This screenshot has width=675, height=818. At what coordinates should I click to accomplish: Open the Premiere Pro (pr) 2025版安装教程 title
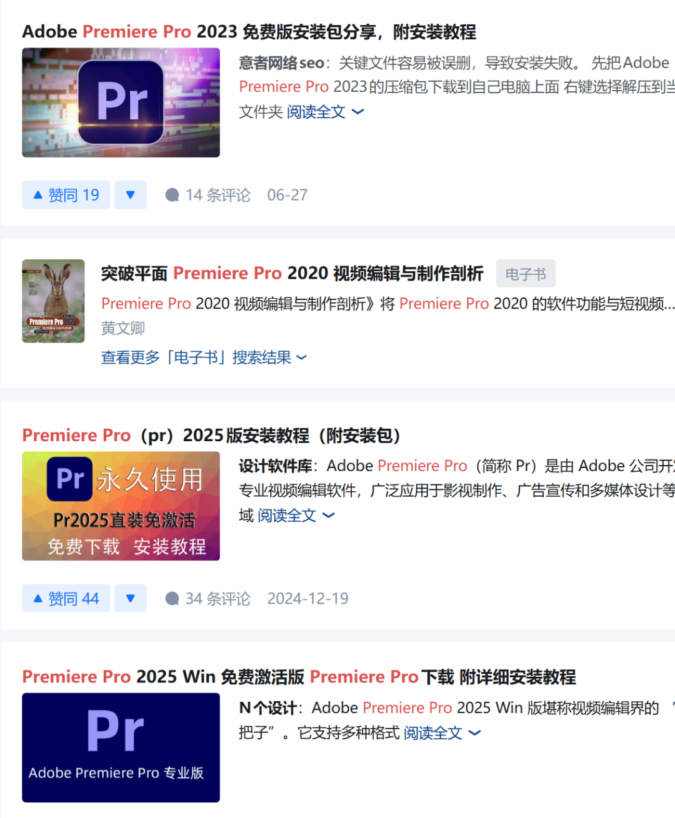[x=211, y=435]
